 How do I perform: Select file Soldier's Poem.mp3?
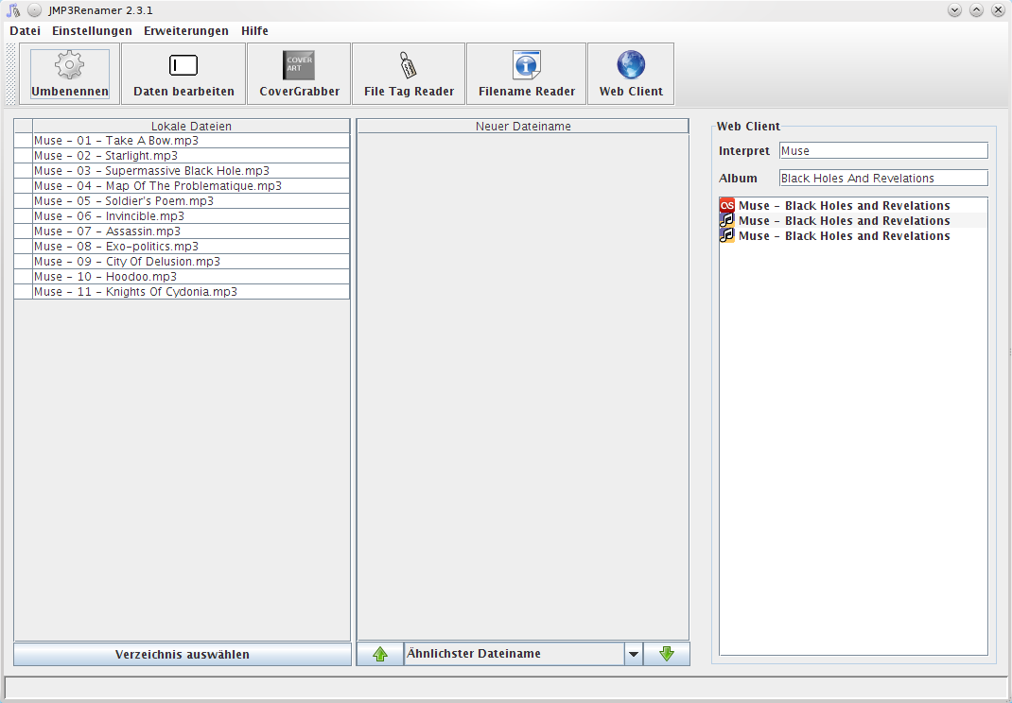point(191,201)
